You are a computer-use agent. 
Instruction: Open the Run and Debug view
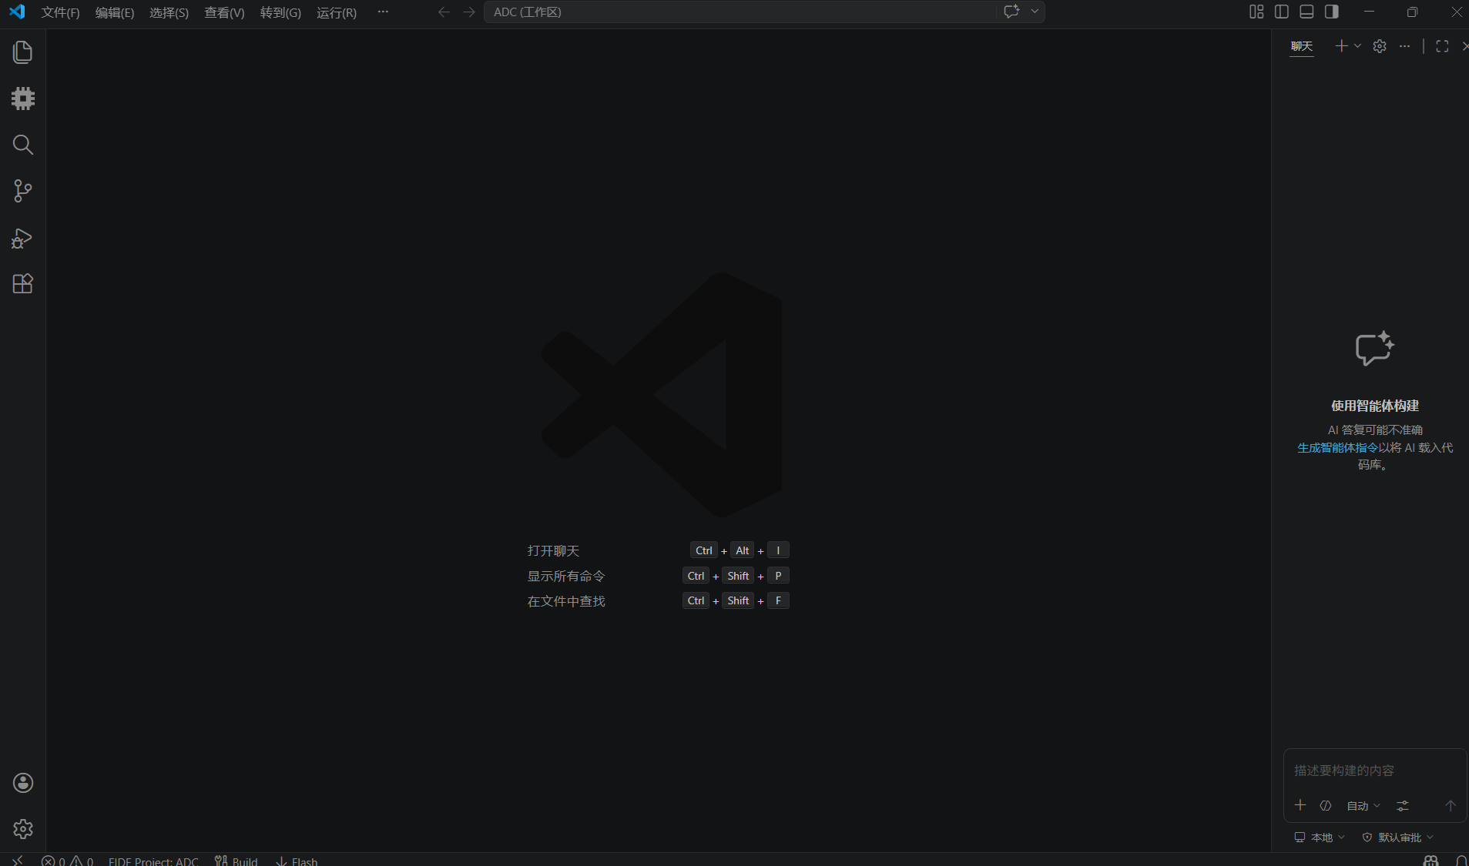click(23, 238)
